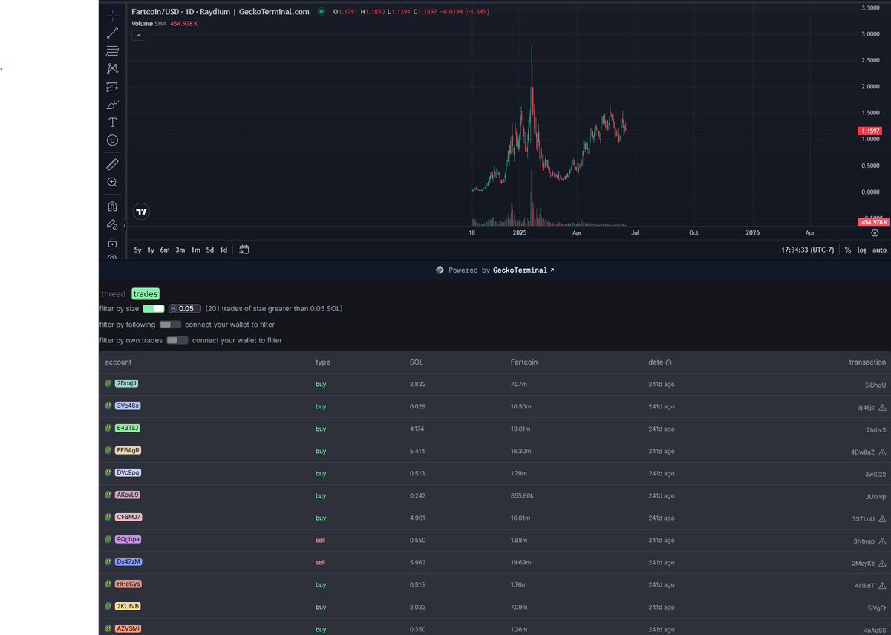Viewport: 891px width, 635px height.
Task: Open the Fibonacci retracement tool
Action: (112, 51)
